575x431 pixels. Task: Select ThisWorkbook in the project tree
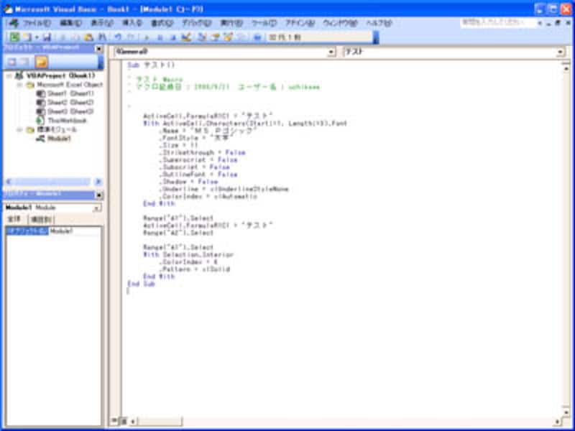[x=52, y=119]
